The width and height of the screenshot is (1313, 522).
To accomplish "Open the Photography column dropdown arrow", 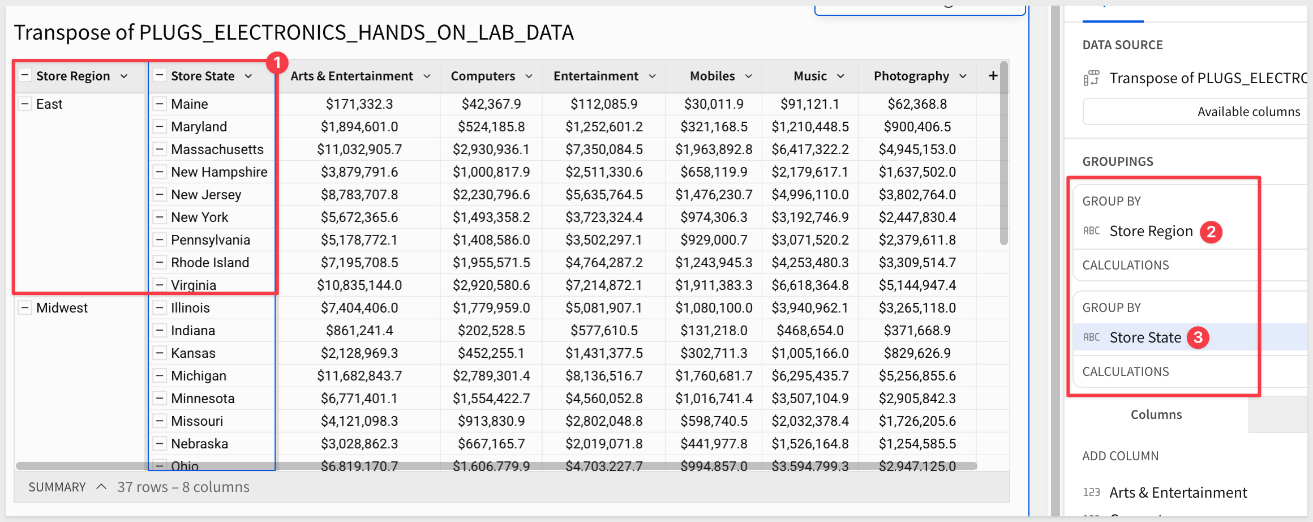I will [x=963, y=76].
